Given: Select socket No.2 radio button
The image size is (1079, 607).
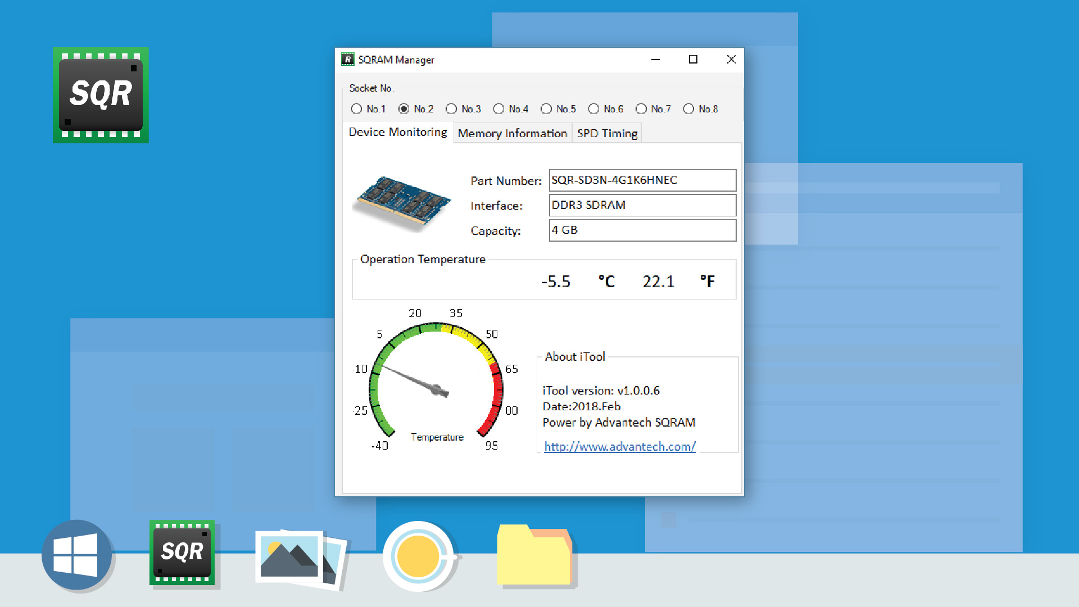Looking at the screenshot, I should (404, 109).
